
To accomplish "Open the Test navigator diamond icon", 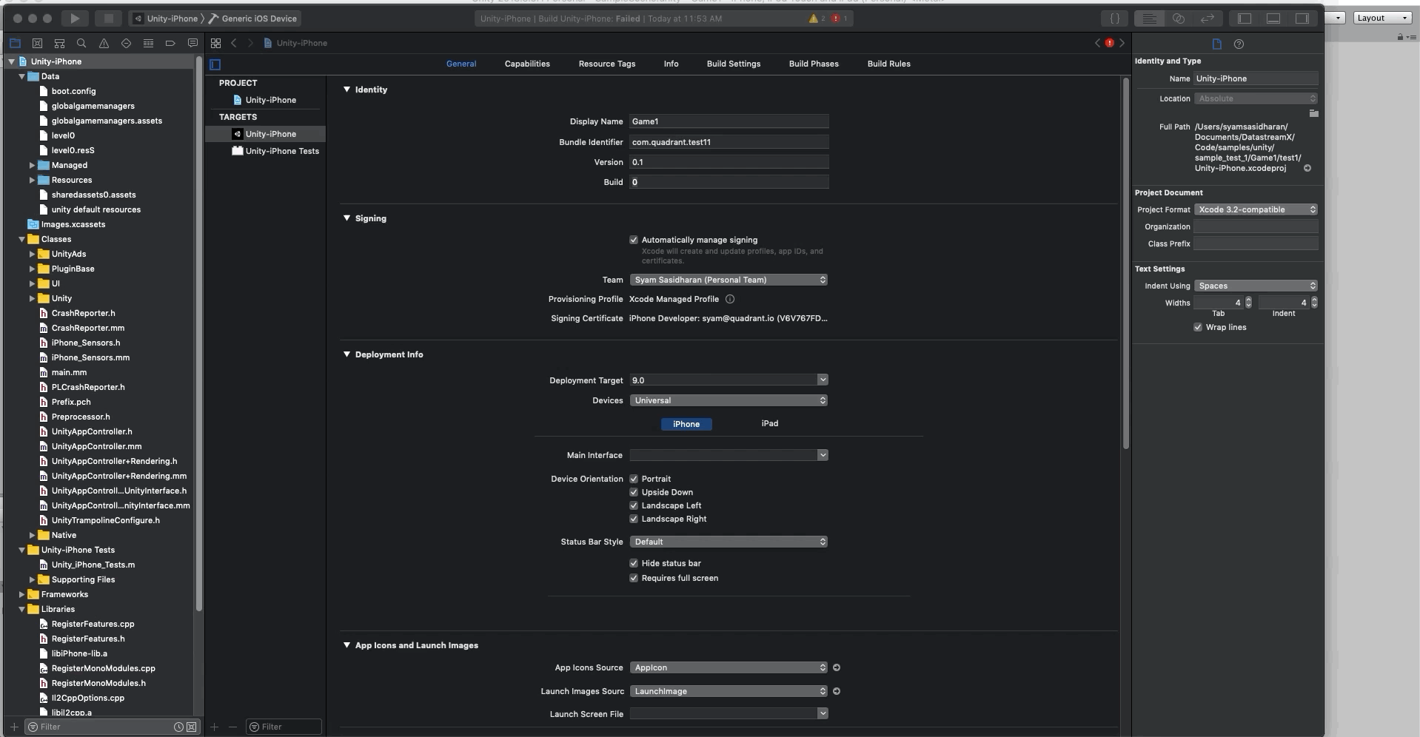I will click(126, 43).
